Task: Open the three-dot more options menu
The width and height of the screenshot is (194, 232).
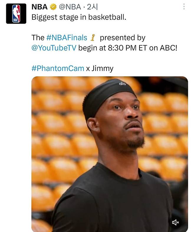Action: coord(184,7)
